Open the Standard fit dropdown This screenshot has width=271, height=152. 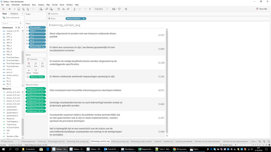click(101, 9)
